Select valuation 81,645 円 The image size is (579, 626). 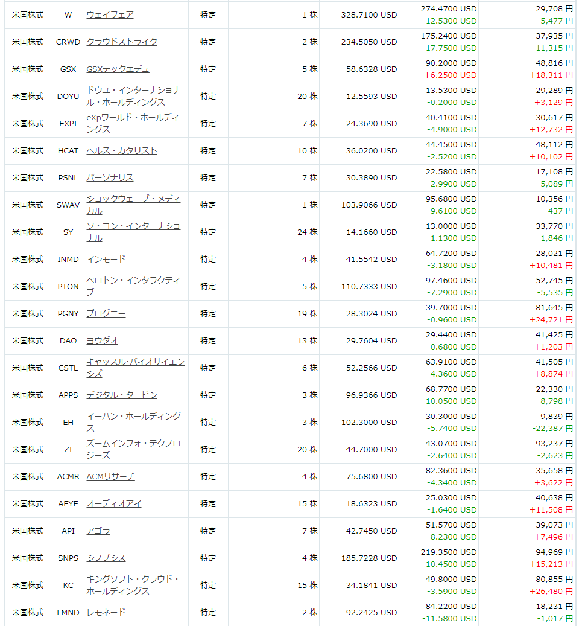554,307
